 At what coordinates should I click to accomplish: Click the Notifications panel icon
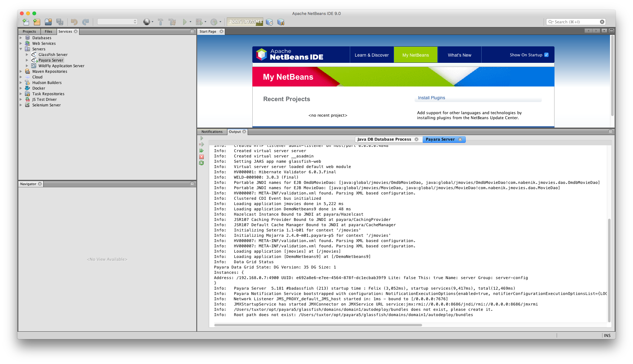(212, 132)
